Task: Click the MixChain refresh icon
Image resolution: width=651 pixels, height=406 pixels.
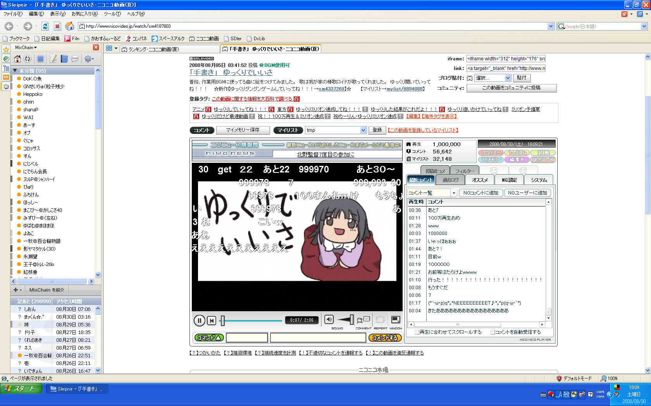Action: (28, 59)
